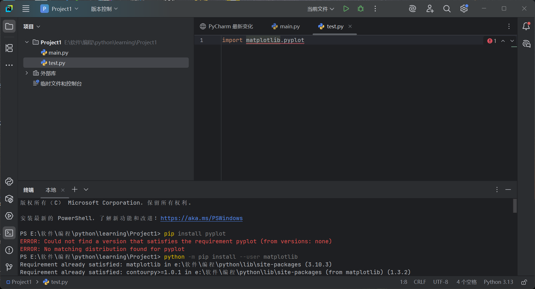This screenshot has height=289, width=535.
Task: Toggle file read-only lock icon
Action: (x=524, y=282)
